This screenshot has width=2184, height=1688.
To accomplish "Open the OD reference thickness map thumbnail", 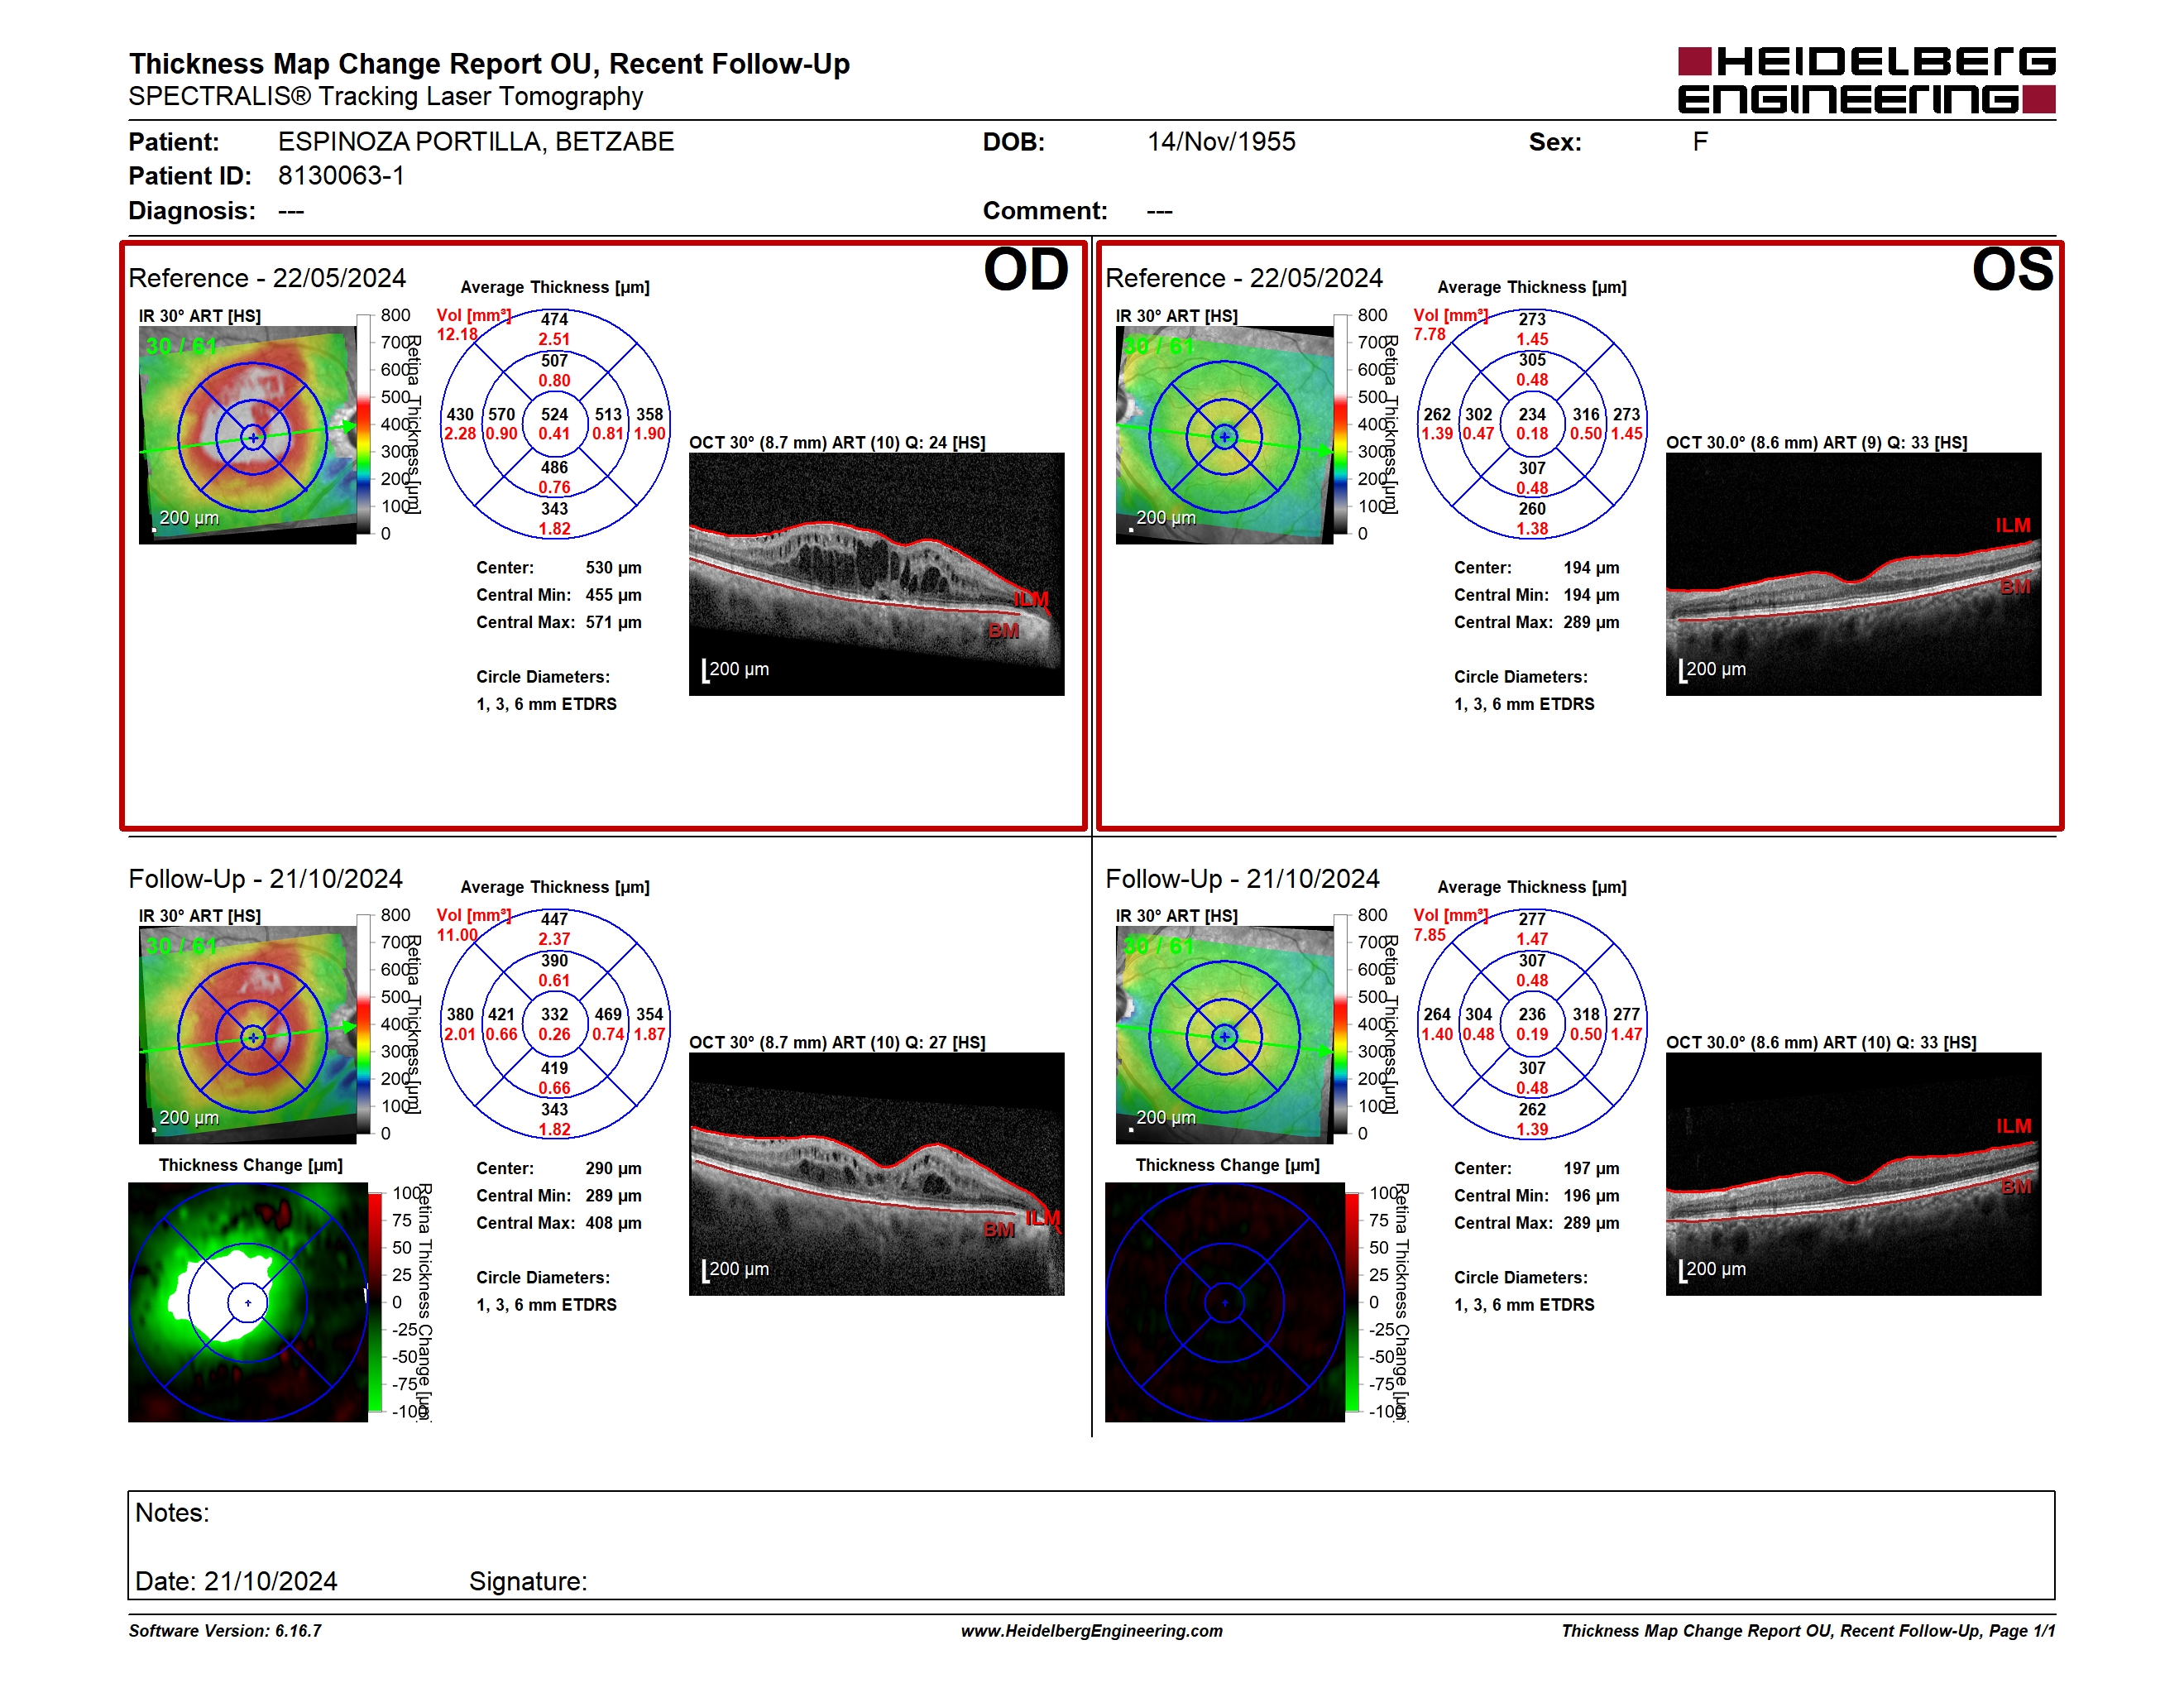I will pyautogui.click(x=248, y=435).
